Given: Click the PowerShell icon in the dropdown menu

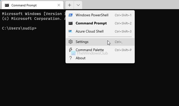Looking at the screenshot, I should tap(71, 15).
